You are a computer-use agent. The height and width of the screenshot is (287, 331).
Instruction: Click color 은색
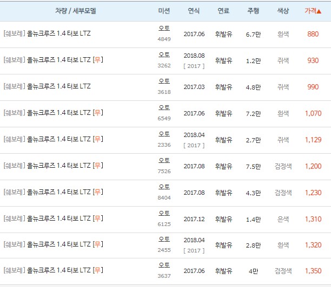pos(283,219)
